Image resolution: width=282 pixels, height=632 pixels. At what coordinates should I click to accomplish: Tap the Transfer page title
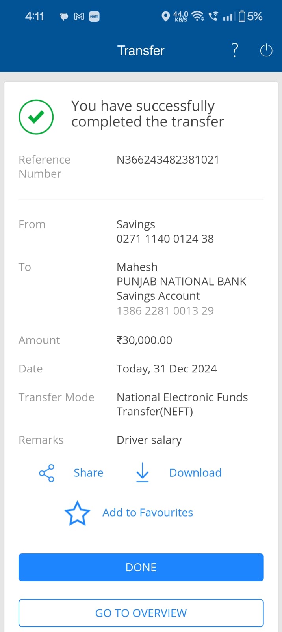click(x=141, y=51)
